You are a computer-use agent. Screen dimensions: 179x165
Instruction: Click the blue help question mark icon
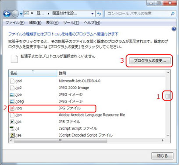coord(174,29)
